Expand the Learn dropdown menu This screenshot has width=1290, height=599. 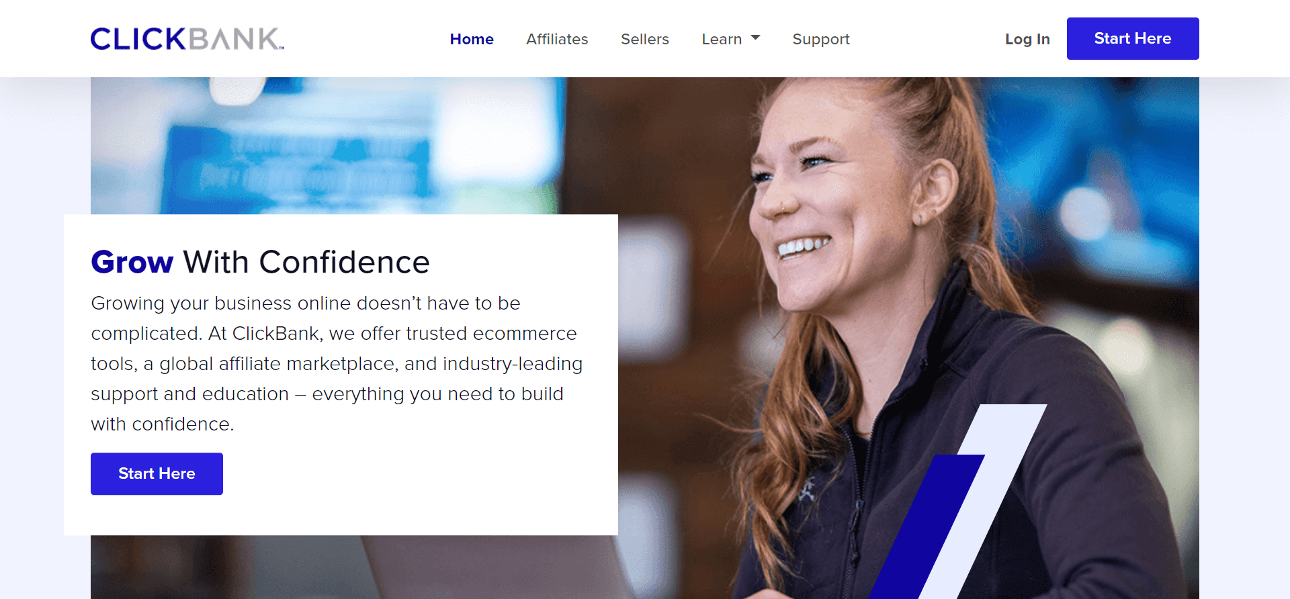[x=731, y=39]
